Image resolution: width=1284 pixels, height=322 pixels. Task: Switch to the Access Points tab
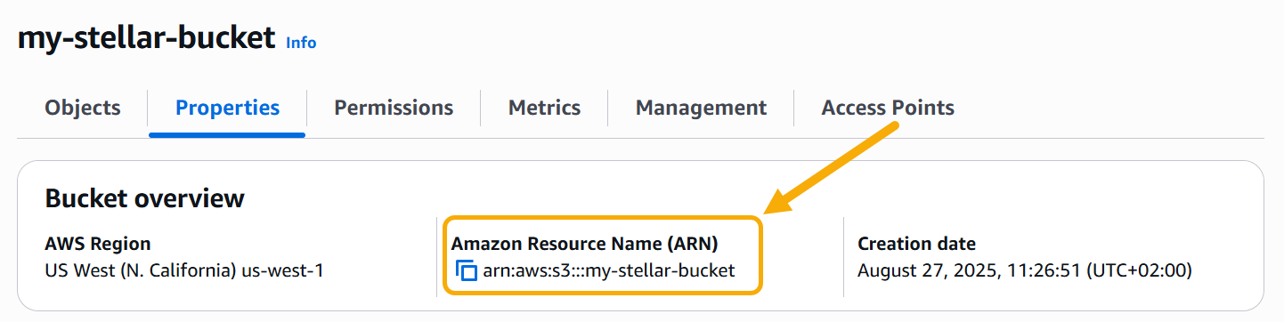(x=888, y=108)
